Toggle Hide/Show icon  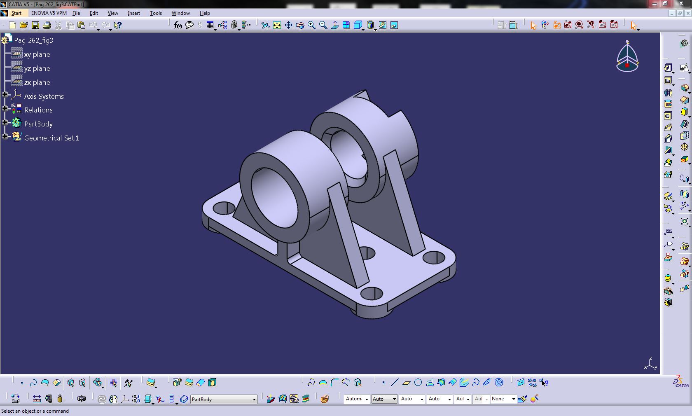point(383,25)
